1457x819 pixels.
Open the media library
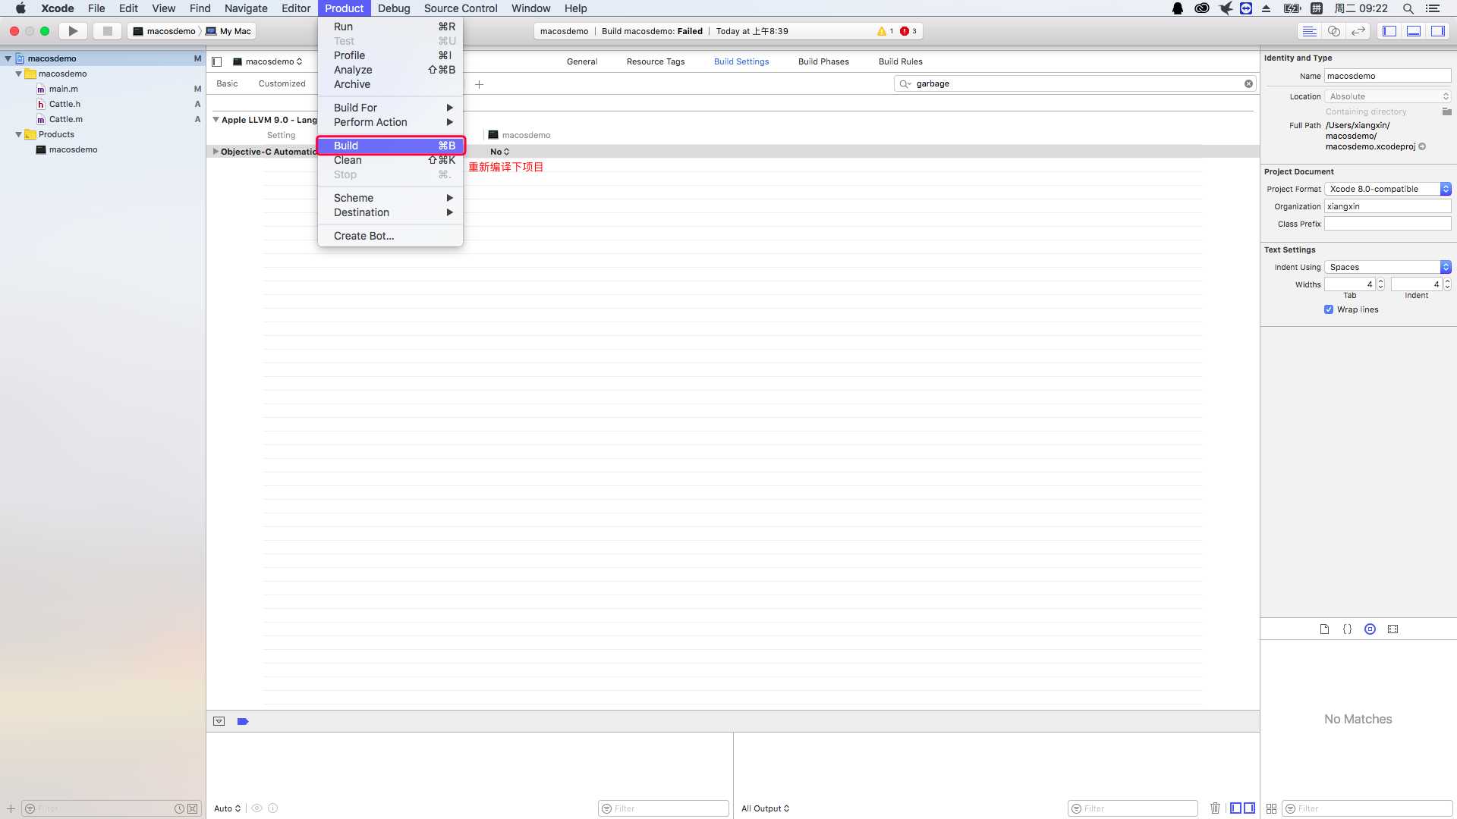coord(1392,629)
